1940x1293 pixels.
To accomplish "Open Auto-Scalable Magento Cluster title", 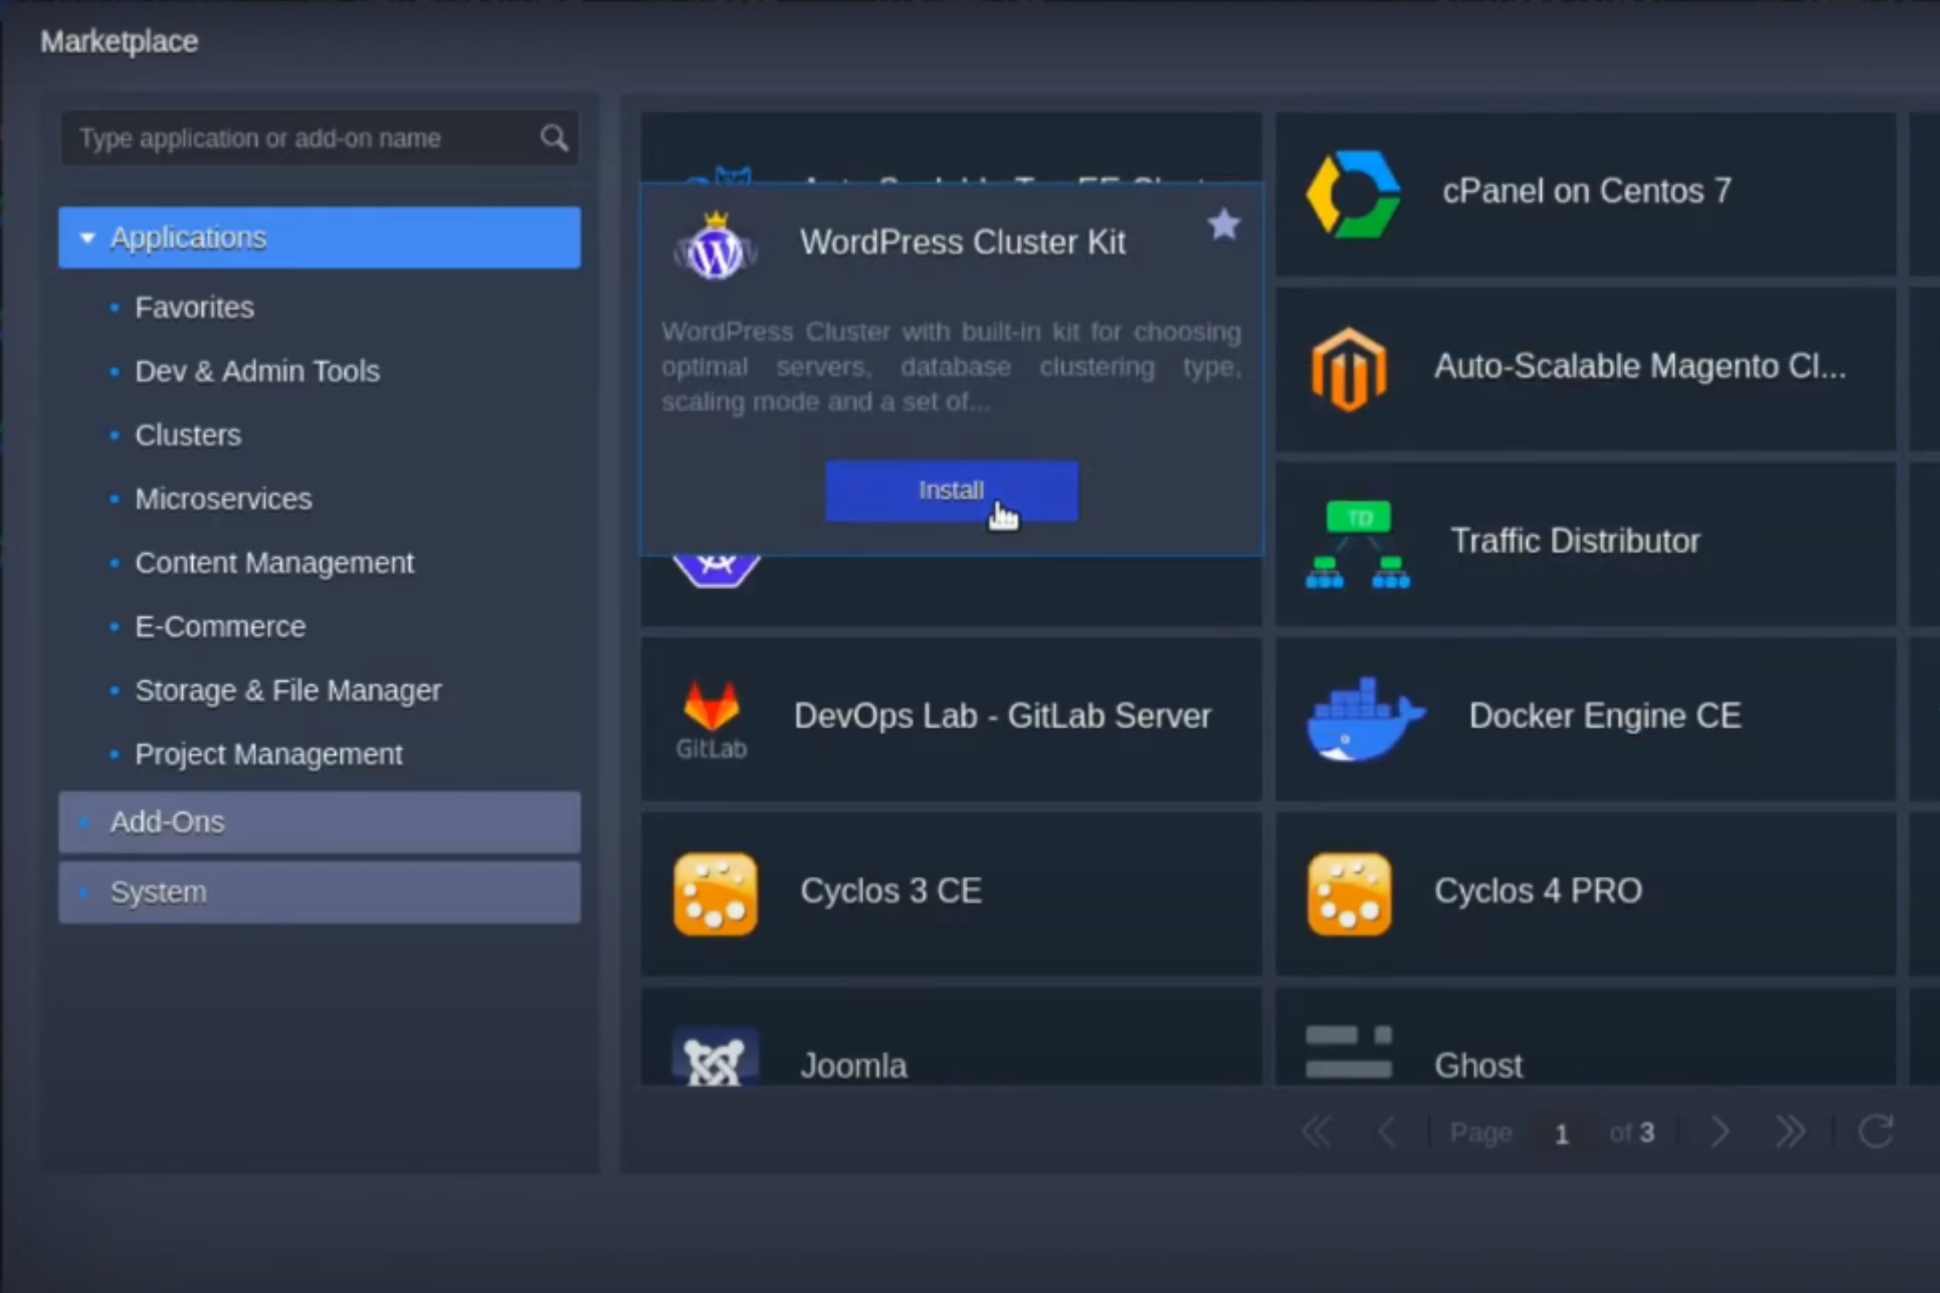I will click(1640, 366).
